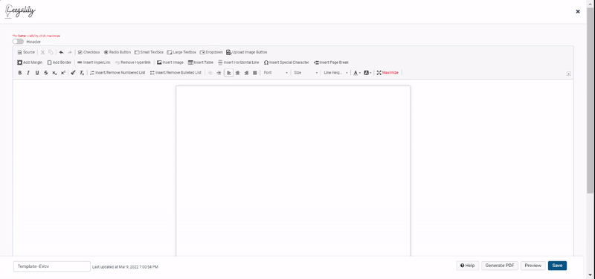Click the Copy icon
This screenshot has width=595, height=279.
pyautogui.click(x=51, y=52)
